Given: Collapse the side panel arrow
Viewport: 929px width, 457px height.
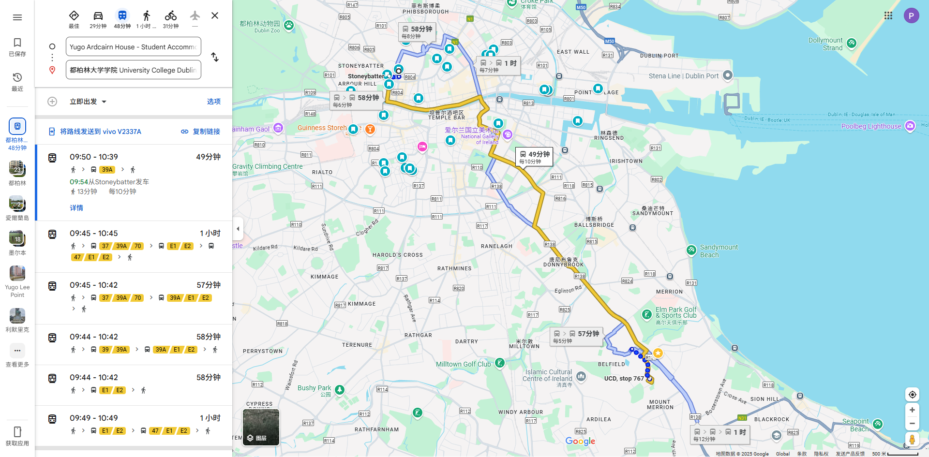Looking at the screenshot, I should 238,228.
